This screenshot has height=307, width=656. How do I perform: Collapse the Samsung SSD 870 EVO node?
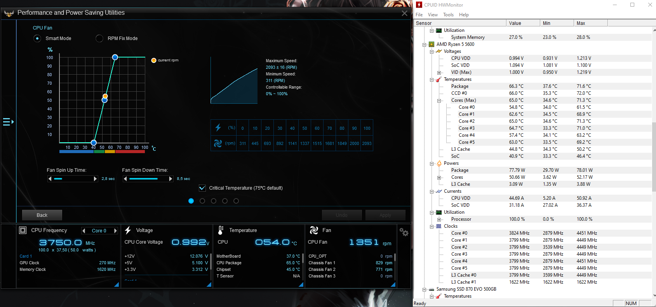[425, 290]
